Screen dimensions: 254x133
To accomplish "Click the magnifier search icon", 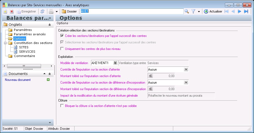I will tap(187, 11).
